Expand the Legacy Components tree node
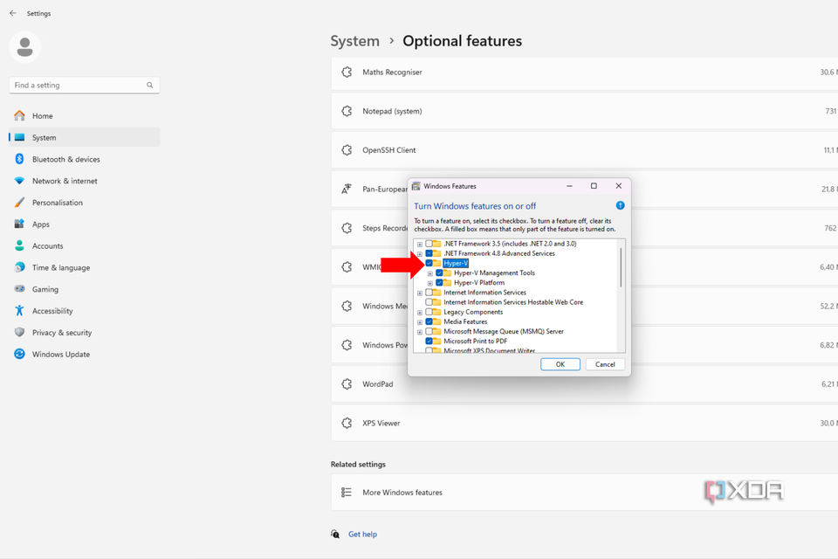This screenshot has width=838, height=559. click(x=420, y=312)
